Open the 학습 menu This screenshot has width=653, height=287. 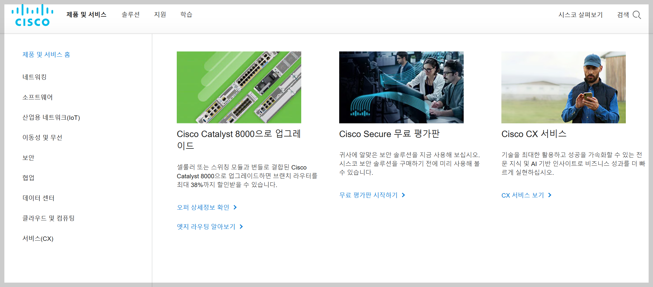point(186,15)
